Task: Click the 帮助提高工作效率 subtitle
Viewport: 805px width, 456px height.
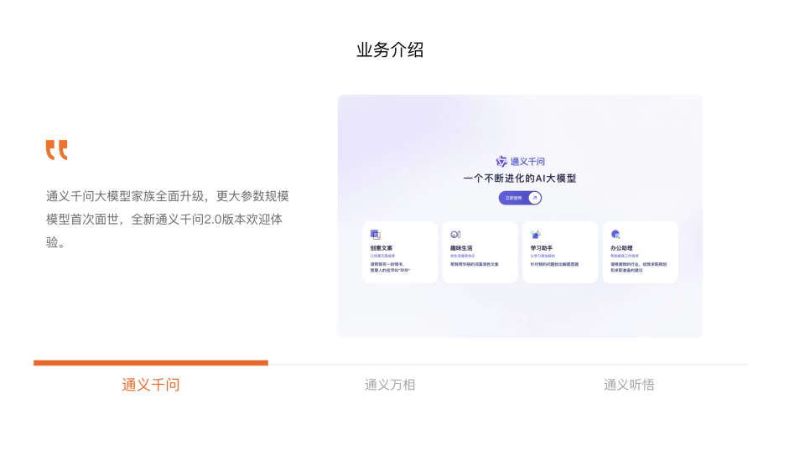Action: tap(624, 256)
